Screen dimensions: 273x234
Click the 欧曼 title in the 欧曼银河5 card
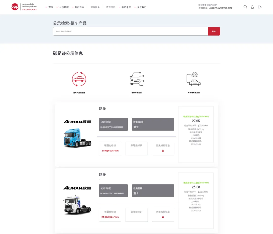click(x=102, y=108)
